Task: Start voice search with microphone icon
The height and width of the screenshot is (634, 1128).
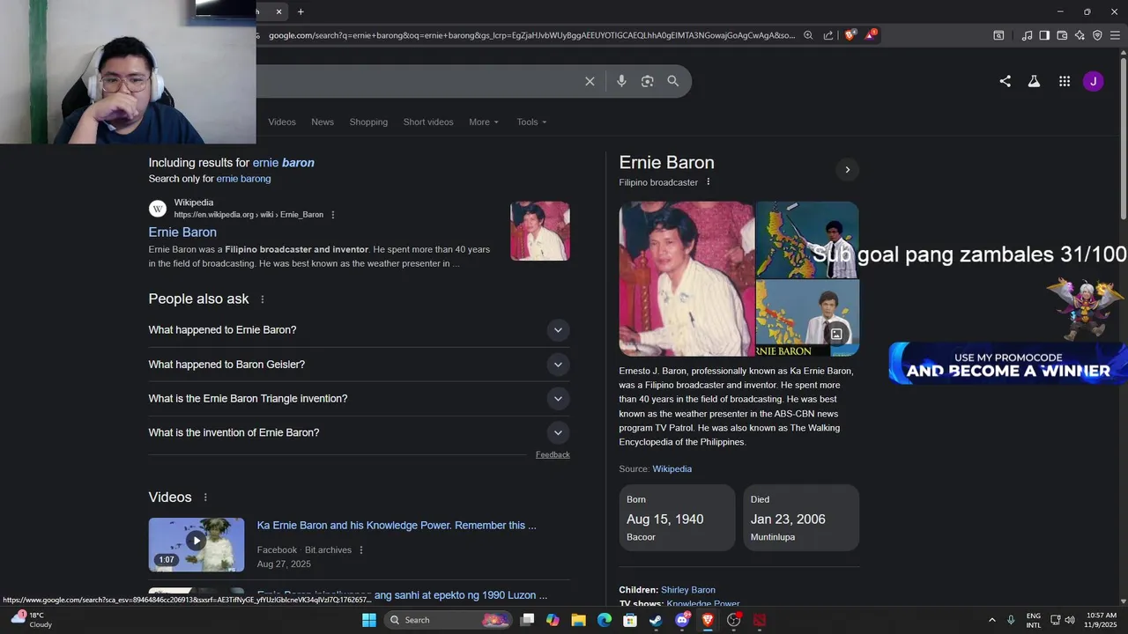Action: click(621, 81)
